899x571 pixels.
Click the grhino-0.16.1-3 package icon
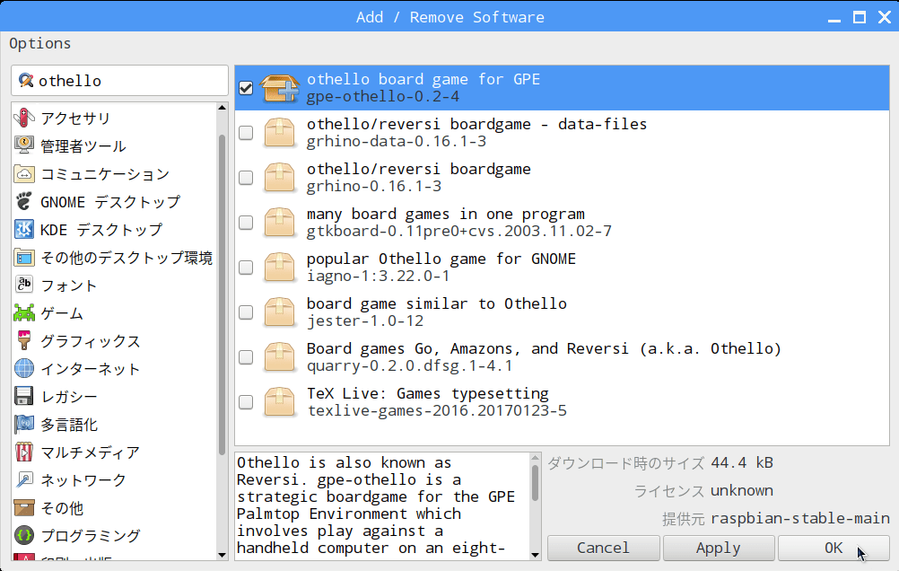pos(279,178)
